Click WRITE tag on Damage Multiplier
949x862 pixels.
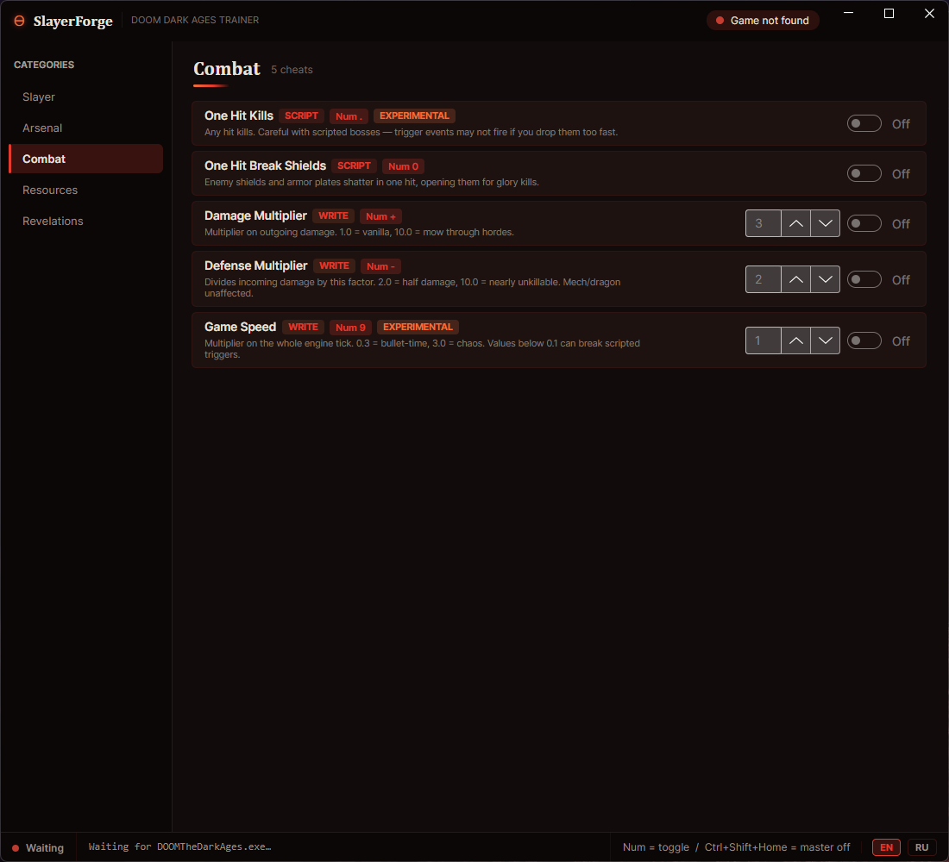334,215
